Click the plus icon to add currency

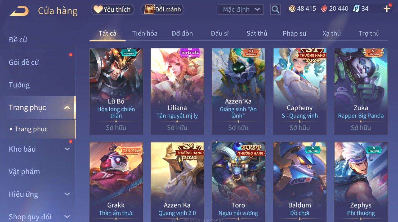(387, 9)
